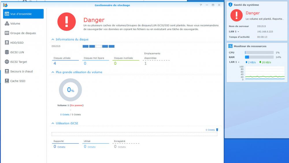
Task: Click the Volume 1 (En panne) label
Action: tap(71, 105)
